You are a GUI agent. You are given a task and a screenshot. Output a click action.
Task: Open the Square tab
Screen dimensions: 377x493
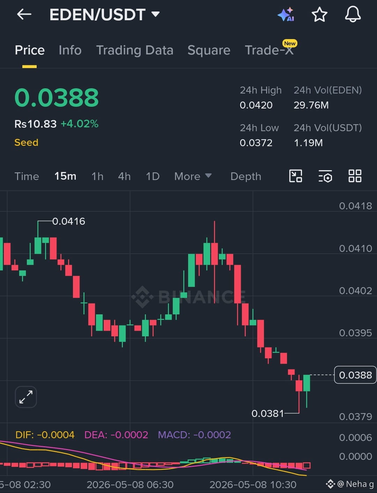click(x=209, y=50)
